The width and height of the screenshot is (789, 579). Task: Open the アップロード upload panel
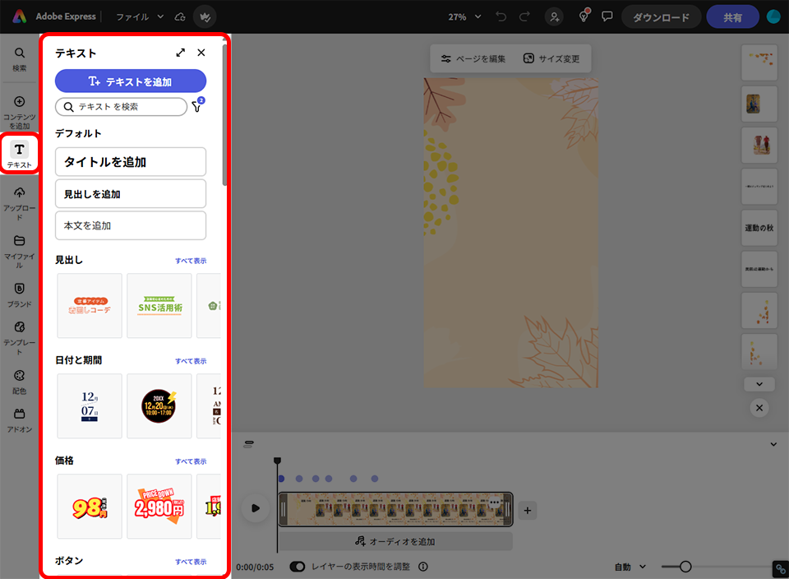[x=20, y=202]
